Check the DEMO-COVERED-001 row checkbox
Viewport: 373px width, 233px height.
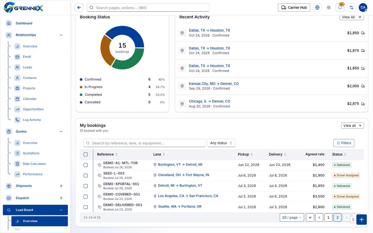point(86,197)
